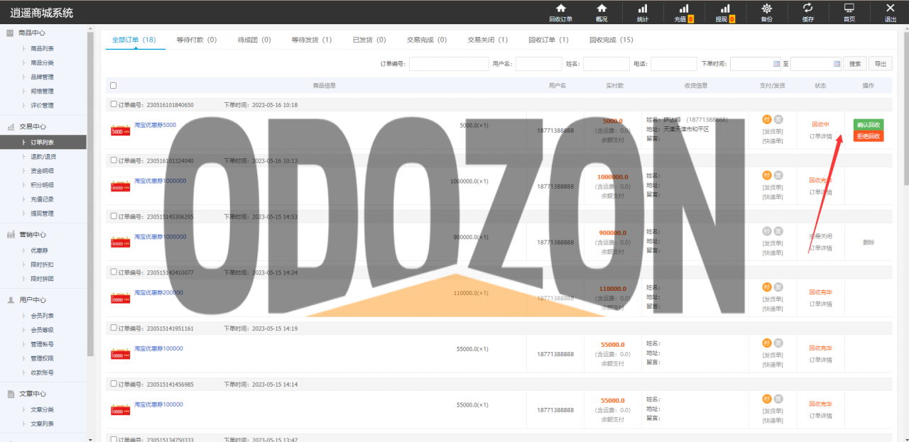Open thumbnail for order 230515142410077 product
Viewport: 909px width, 442px height.
point(121,299)
